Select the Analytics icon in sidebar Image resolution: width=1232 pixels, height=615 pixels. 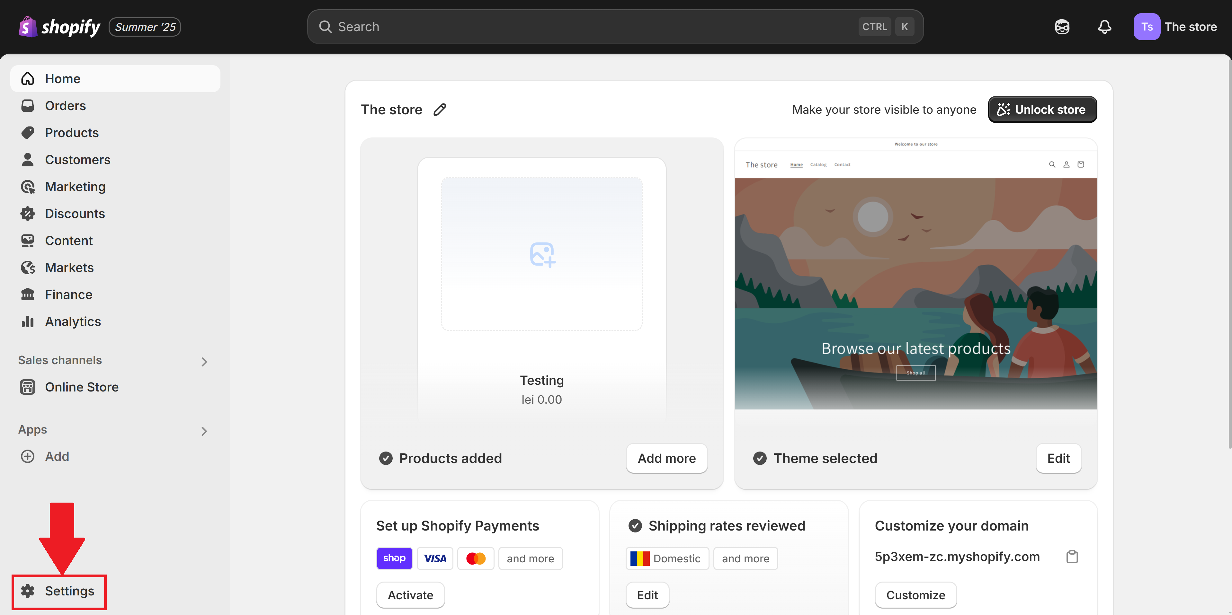coord(28,321)
